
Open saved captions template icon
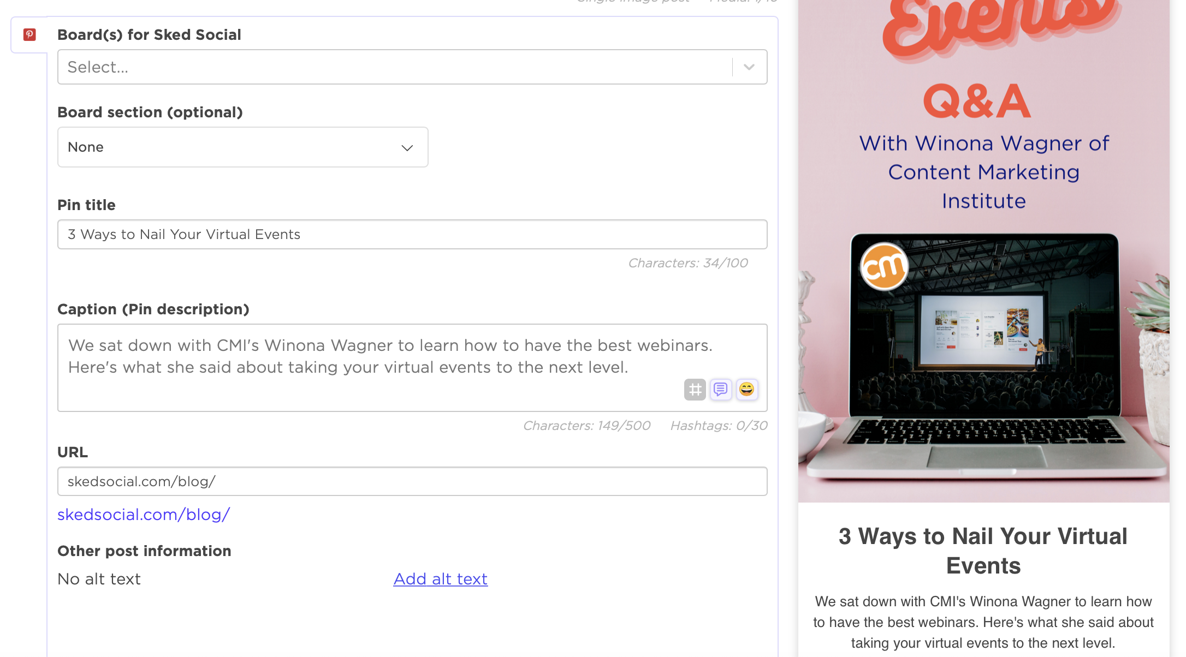tap(721, 390)
